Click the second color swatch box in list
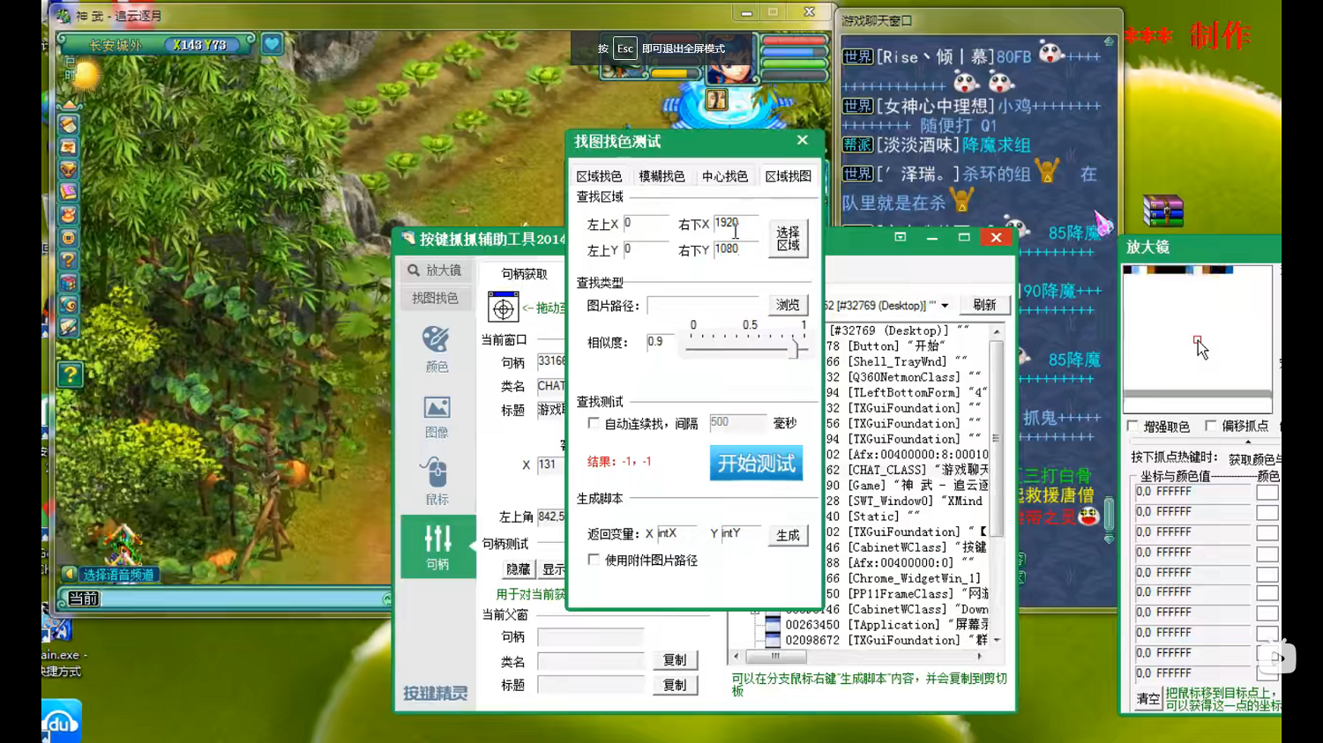 [1267, 513]
